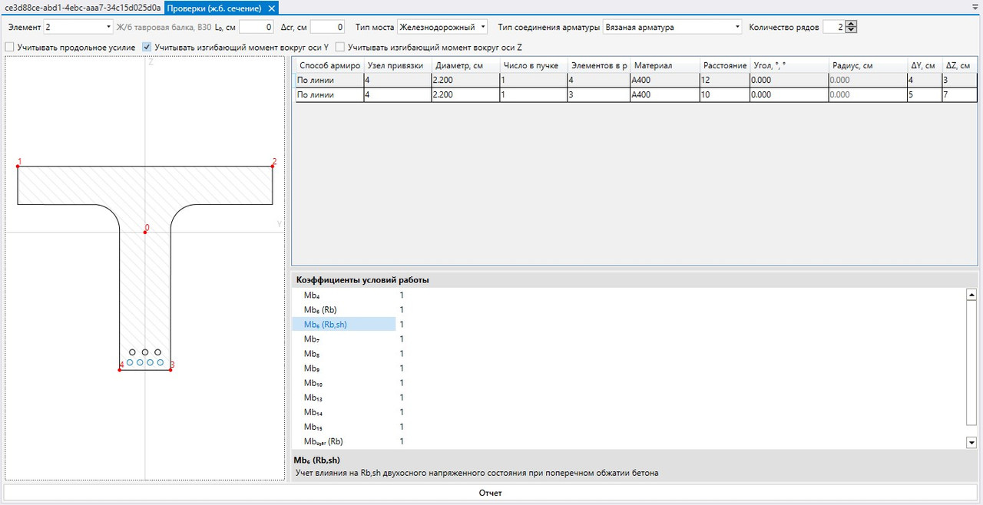
Task: Select the Mb₄ coefficient row
Action: point(628,295)
